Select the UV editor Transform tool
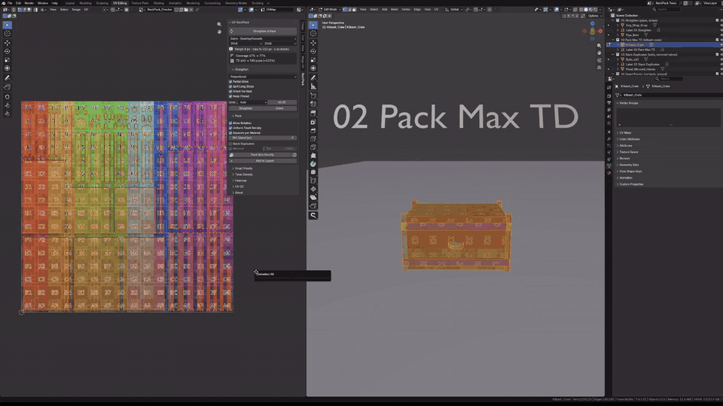This screenshot has width=723, height=406. point(7,68)
